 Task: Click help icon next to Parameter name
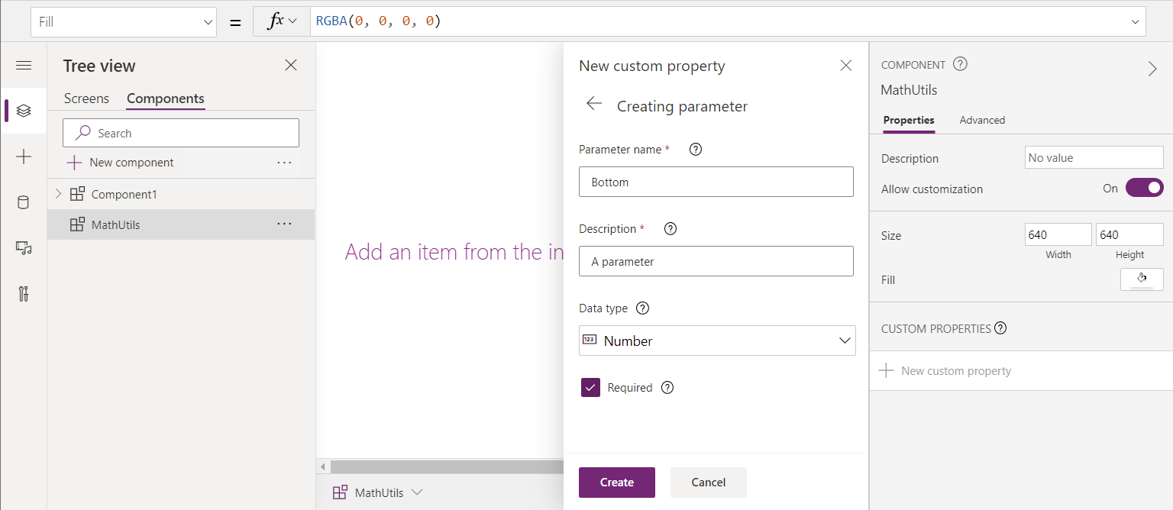point(695,150)
